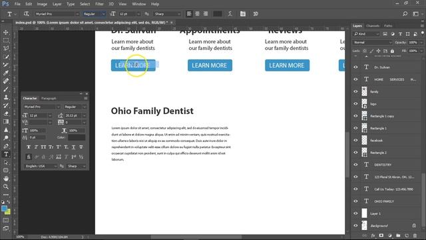Hide the Layer 1 layer
The width and height of the screenshot is (426, 240).
pyautogui.click(x=355, y=213)
